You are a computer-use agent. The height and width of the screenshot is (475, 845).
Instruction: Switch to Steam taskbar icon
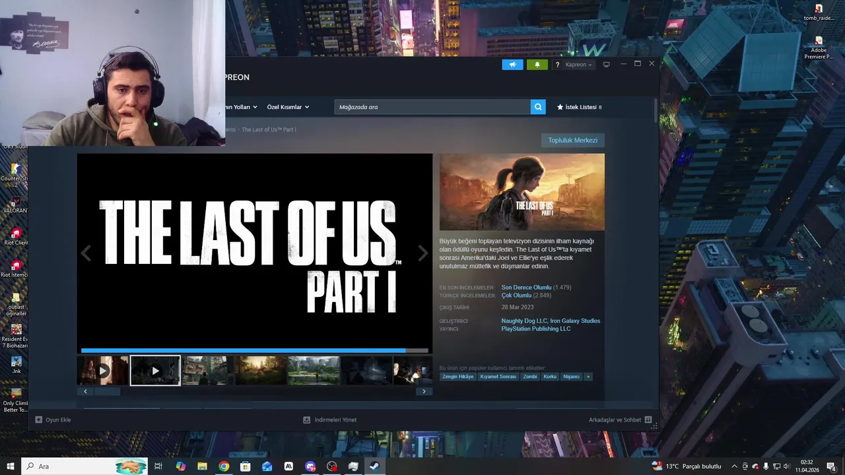[x=374, y=466]
